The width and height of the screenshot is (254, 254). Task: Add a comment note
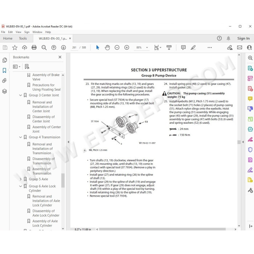183,48
